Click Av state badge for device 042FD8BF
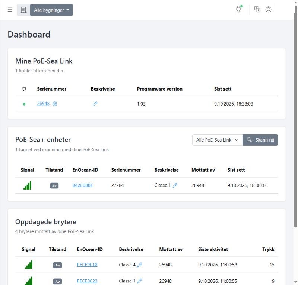This screenshot has width=298, height=285. pyautogui.click(x=54, y=186)
